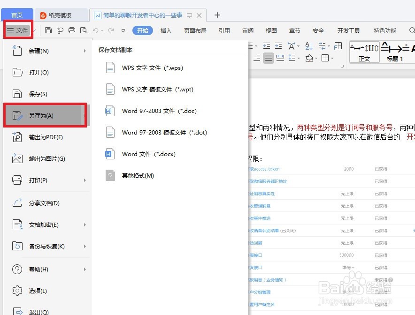Click the distributed alignment ribbon icon
Screen dimensions: 415x315
280,58
